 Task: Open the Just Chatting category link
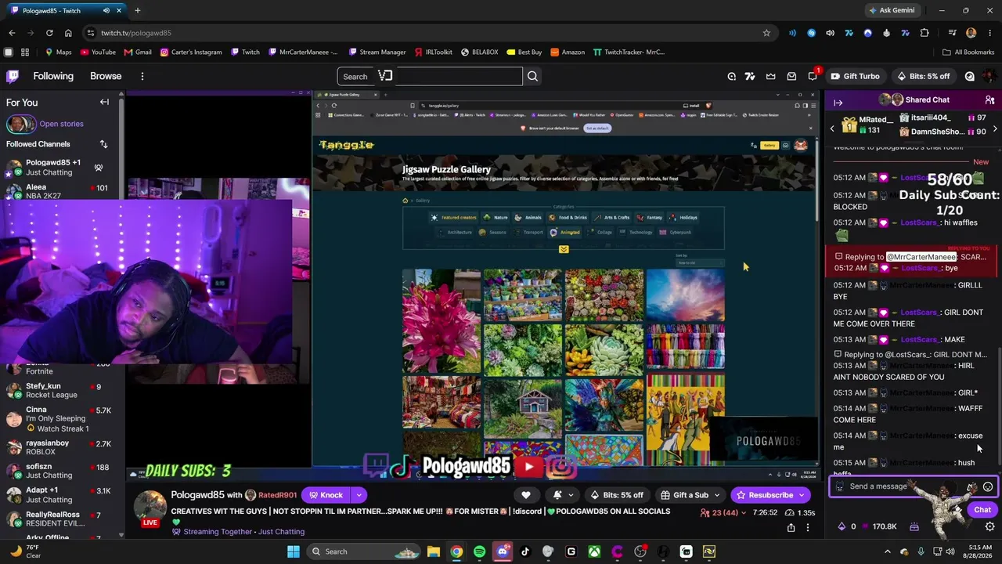(x=281, y=532)
